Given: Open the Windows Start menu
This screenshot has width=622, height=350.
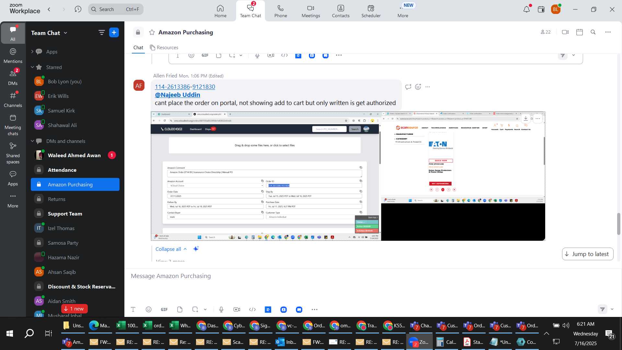Looking at the screenshot, I should coord(10,333).
